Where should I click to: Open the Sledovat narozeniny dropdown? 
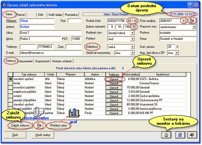[x=133, y=52]
